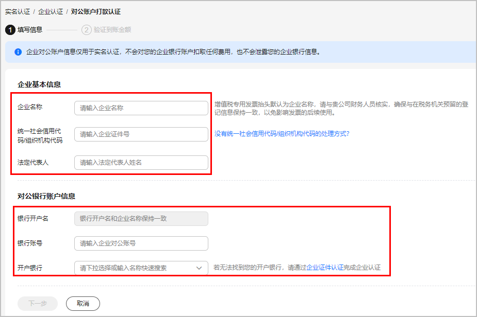Click the banner notice text 企业对公账户信息
The image size is (477, 317).
coord(173,52)
